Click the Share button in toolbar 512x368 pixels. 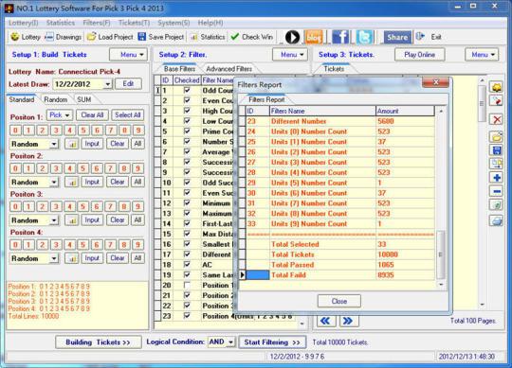[x=397, y=37]
